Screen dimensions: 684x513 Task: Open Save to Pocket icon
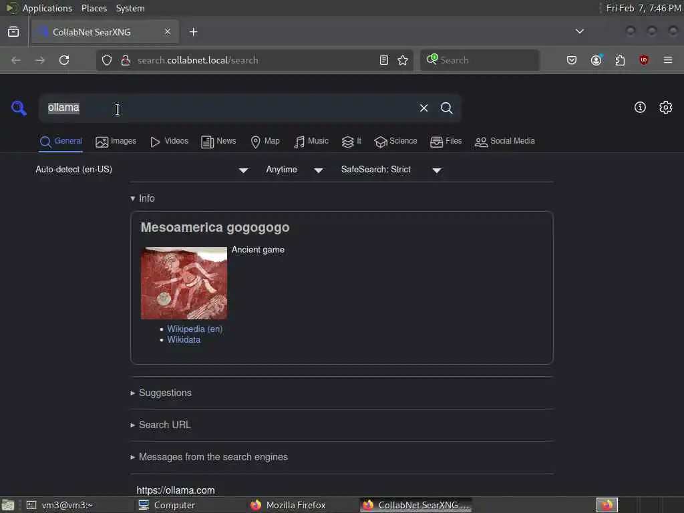pyautogui.click(x=572, y=60)
